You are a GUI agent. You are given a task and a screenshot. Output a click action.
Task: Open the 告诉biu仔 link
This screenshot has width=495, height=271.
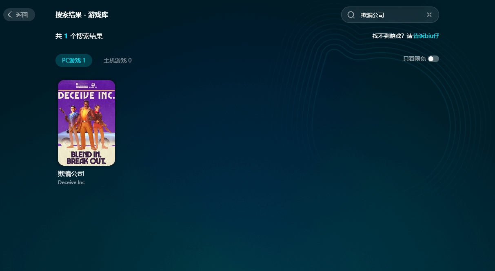(426, 36)
